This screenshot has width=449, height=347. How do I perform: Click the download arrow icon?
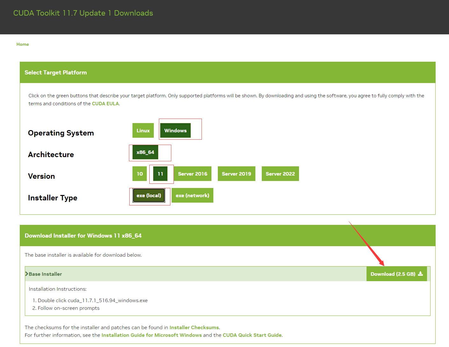[420, 274]
